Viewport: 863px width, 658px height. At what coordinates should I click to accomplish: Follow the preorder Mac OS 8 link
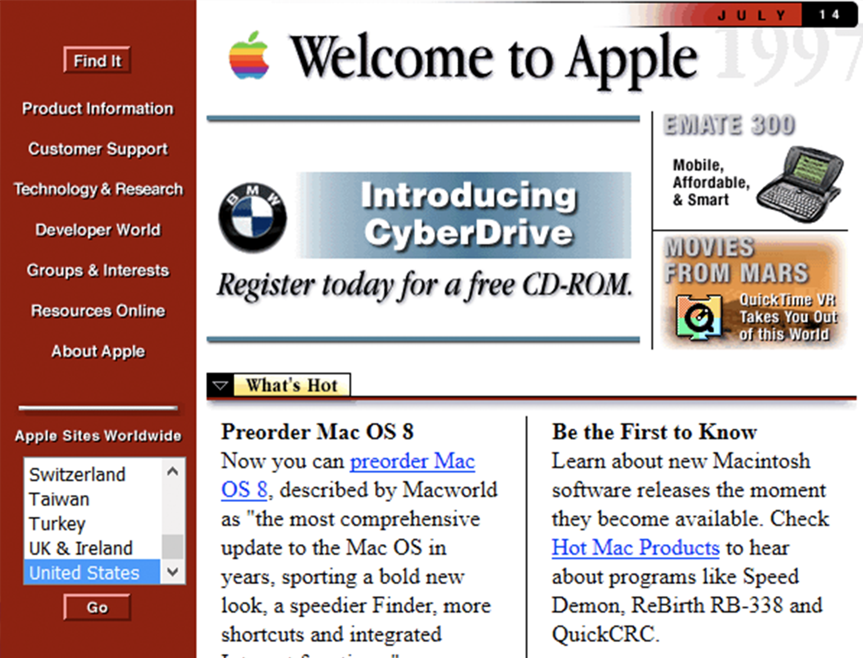[x=413, y=461]
